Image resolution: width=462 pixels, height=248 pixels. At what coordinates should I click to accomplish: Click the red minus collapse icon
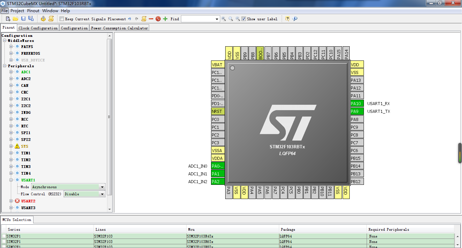pos(151,19)
